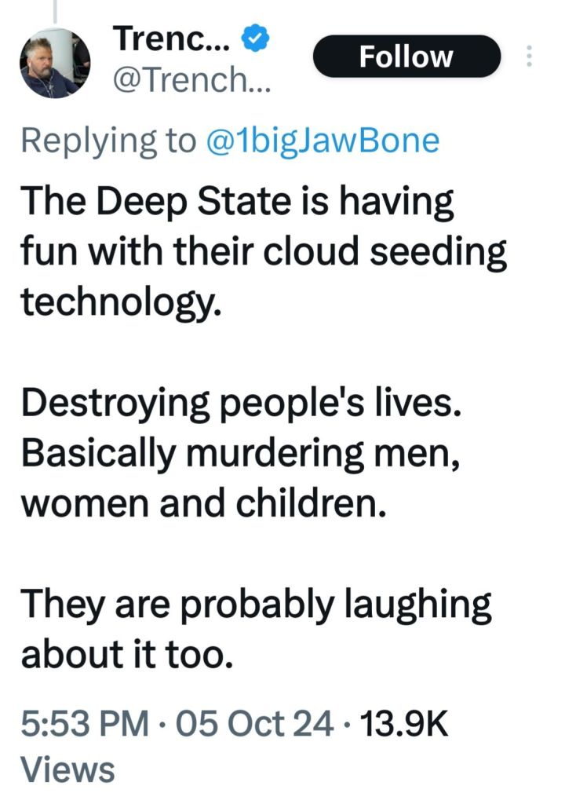The image size is (565, 804).
Task: Open the @1bigJawBone mention link
Action: pyautogui.click(x=322, y=140)
